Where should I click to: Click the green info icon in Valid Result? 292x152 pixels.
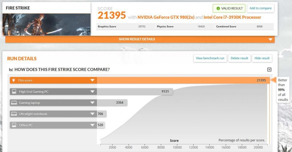(218, 8)
